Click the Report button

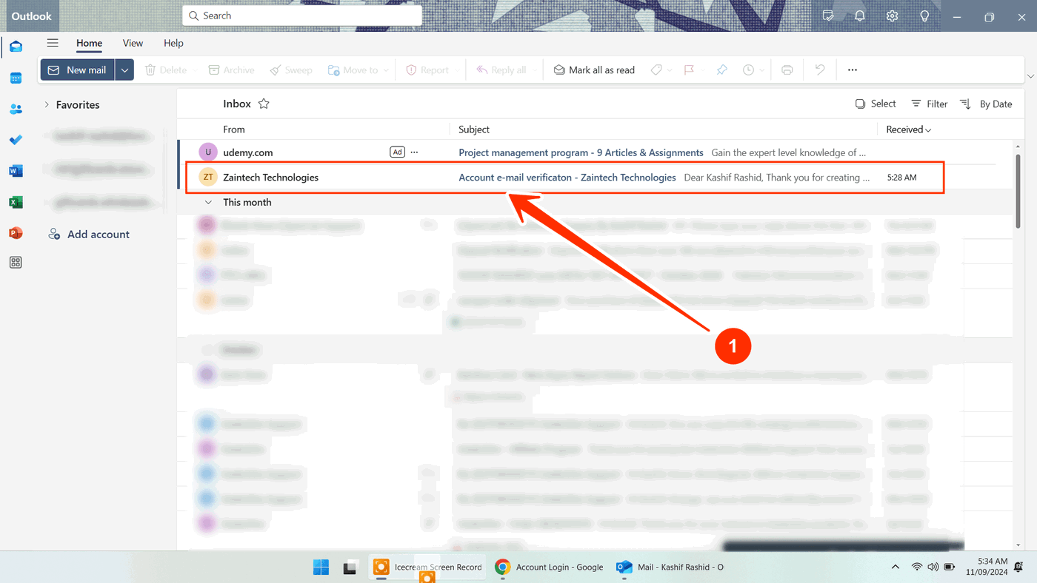pyautogui.click(x=427, y=70)
